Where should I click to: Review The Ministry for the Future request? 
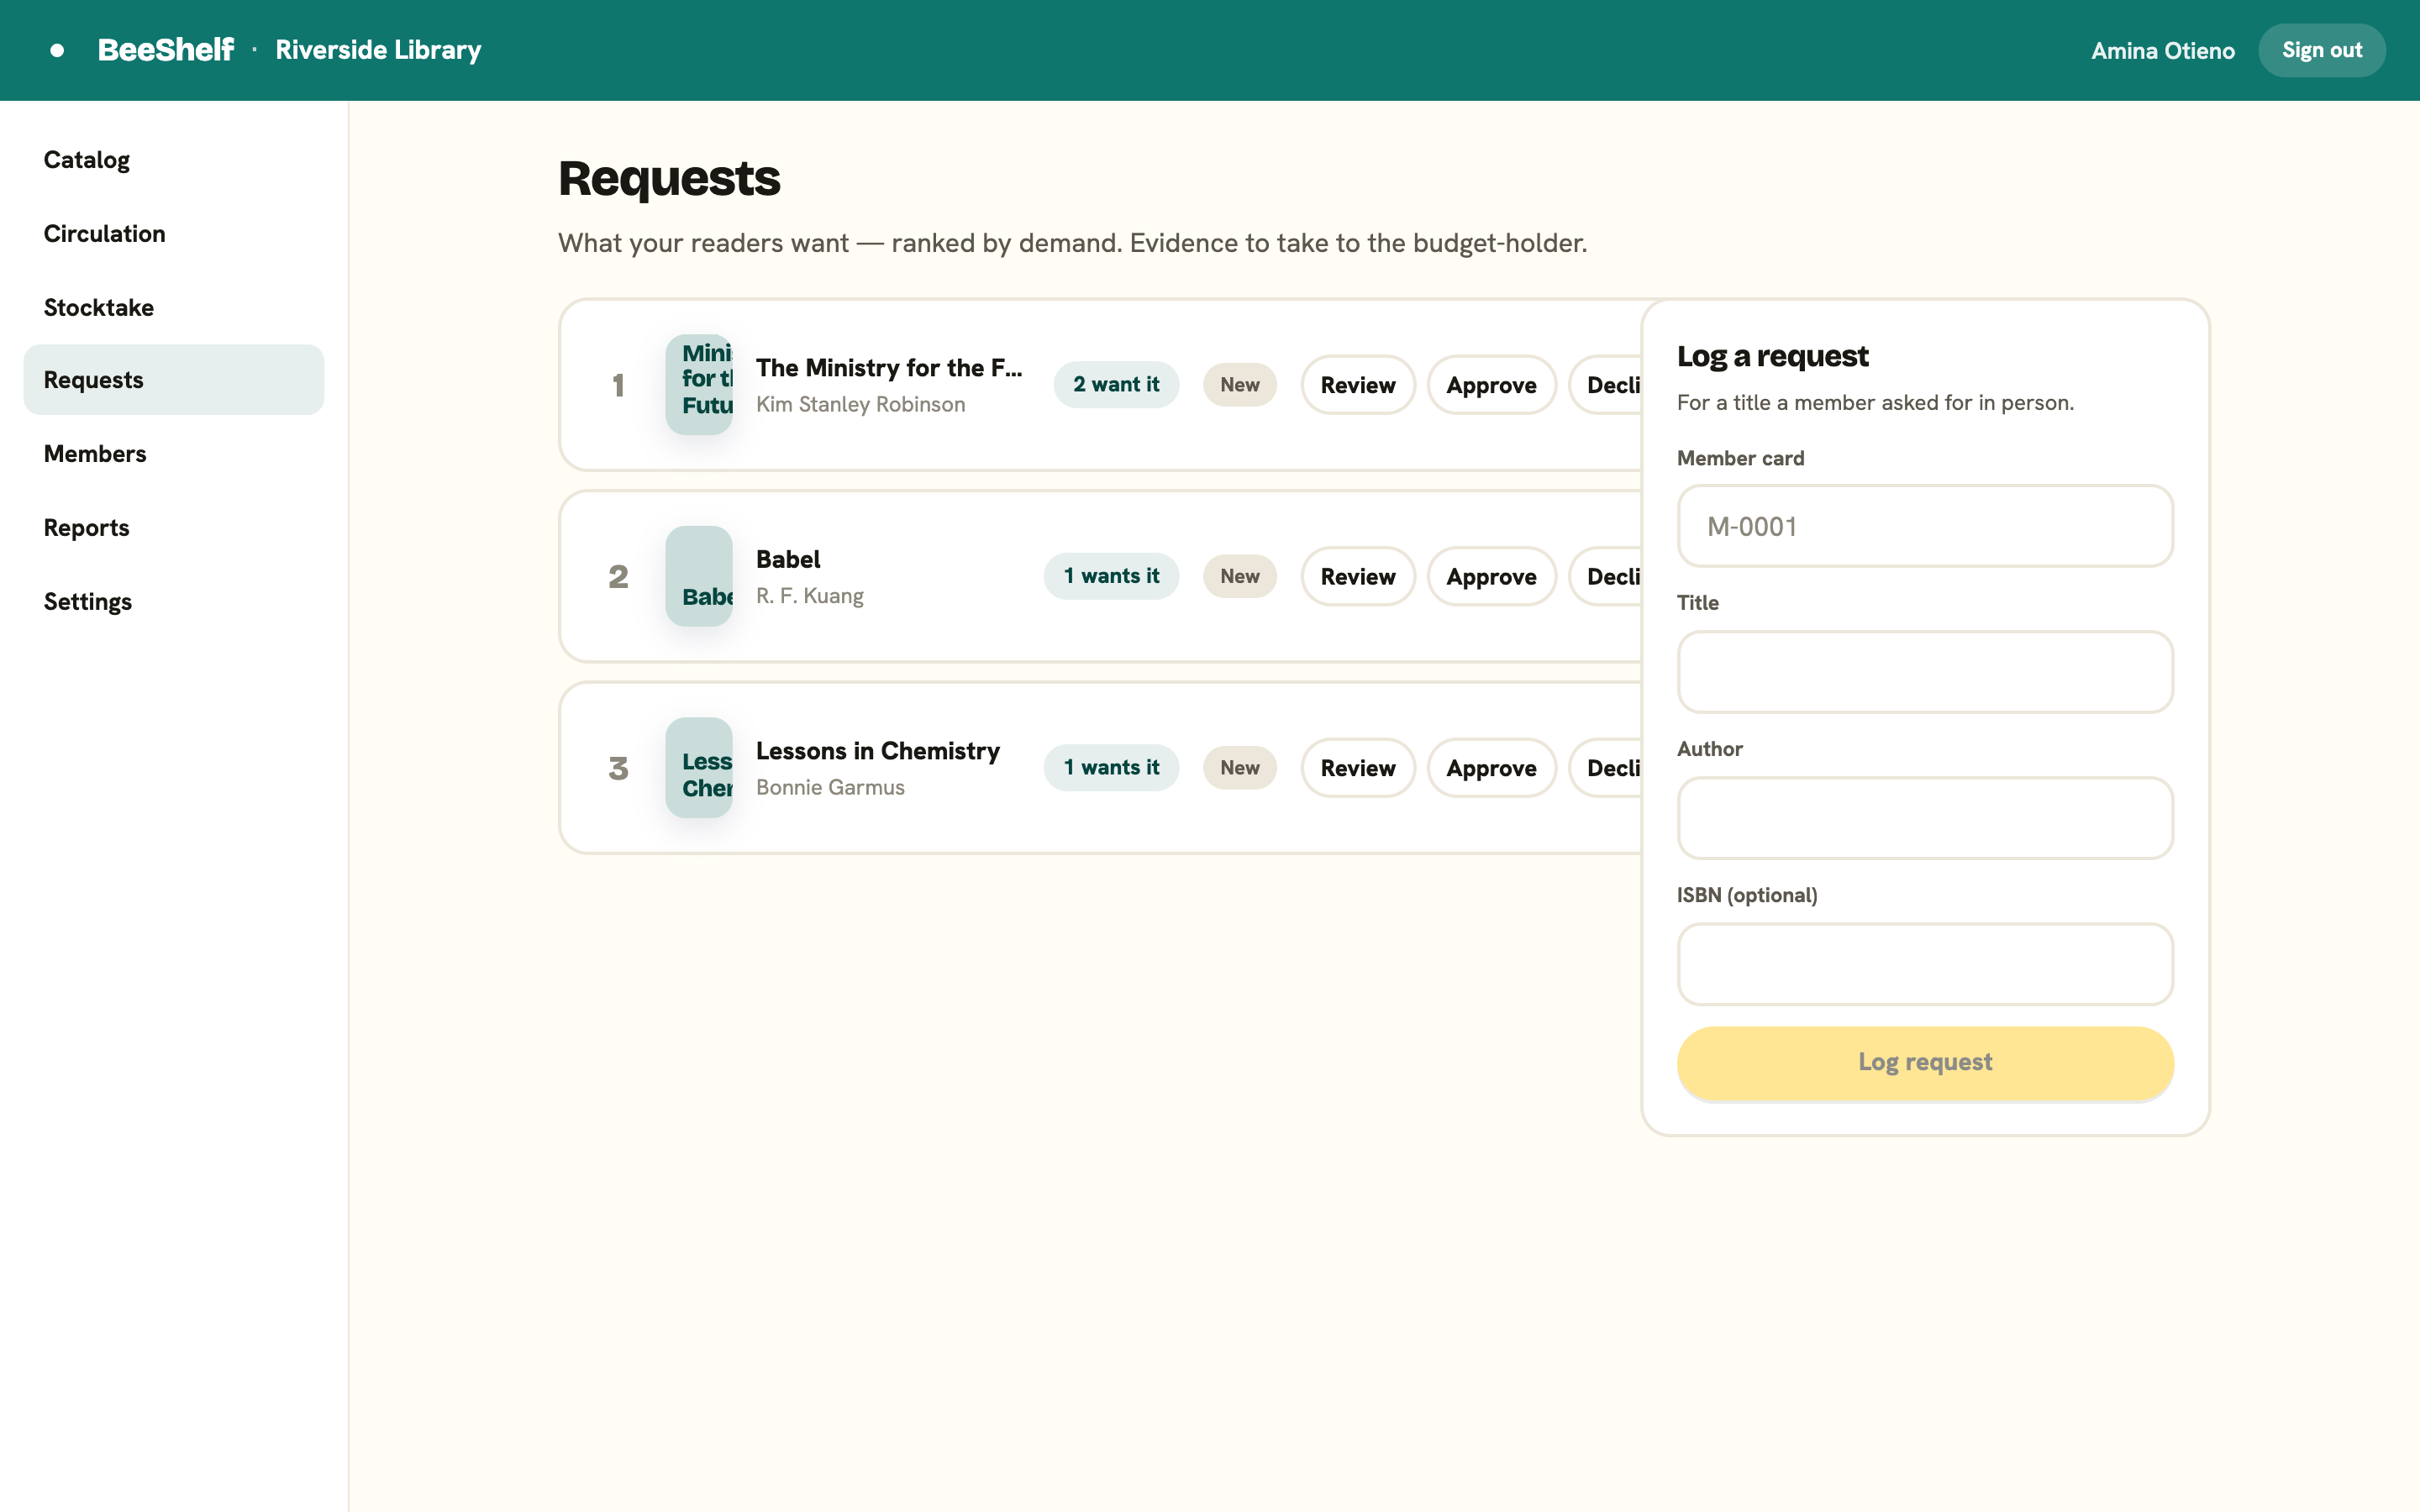point(1358,385)
